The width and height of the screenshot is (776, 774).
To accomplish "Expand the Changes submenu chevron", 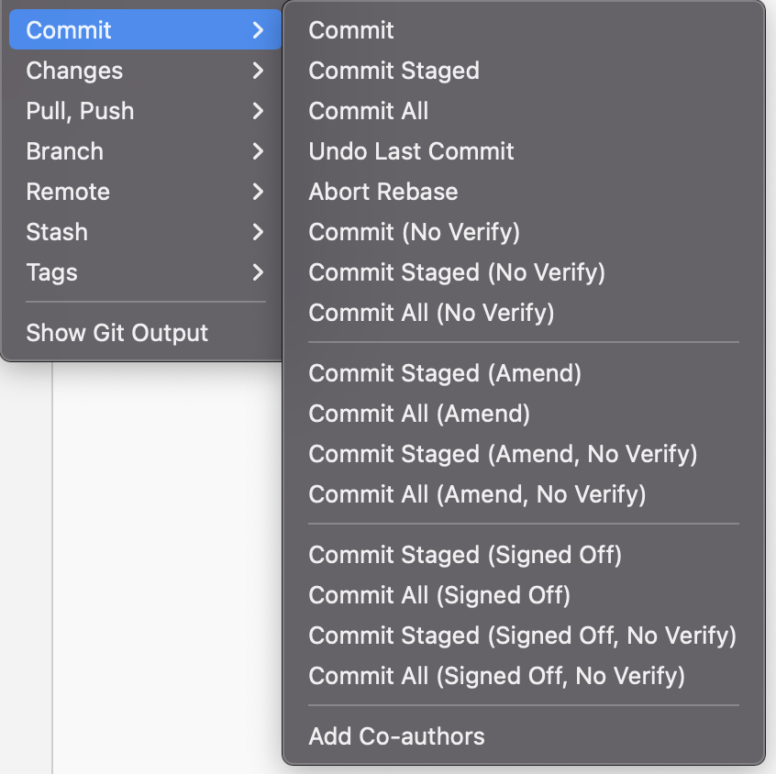I will [x=258, y=71].
